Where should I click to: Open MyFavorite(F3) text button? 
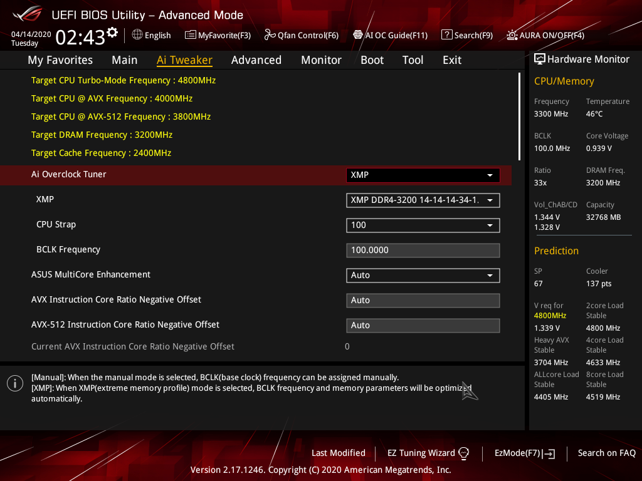pyautogui.click(x=224, y=35)
